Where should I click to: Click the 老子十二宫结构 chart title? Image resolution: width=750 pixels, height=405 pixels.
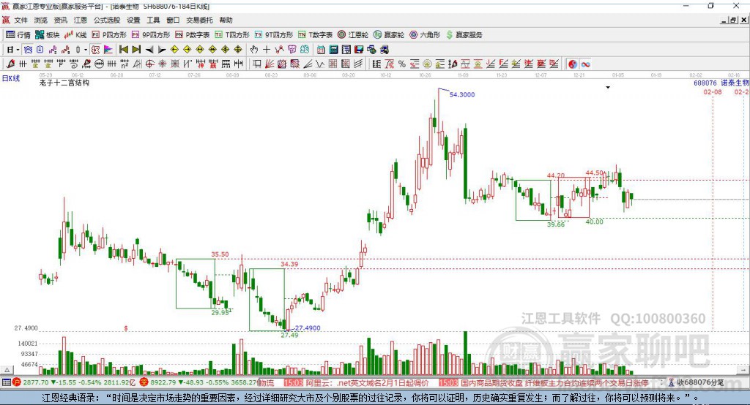[x=64, y=83]
